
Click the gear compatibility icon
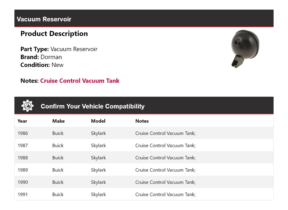click(x=28, y=106)
